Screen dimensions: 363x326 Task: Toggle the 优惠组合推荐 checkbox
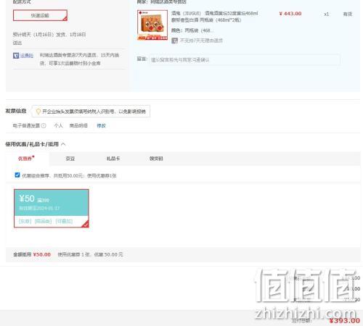pos(17,175)
